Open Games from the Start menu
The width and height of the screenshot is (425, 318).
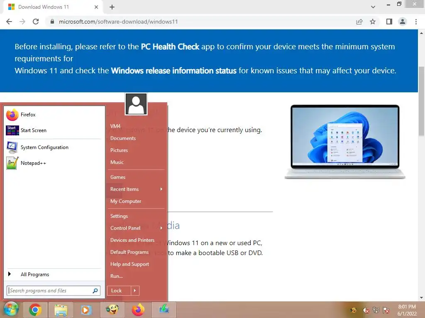tap(117, 177)
